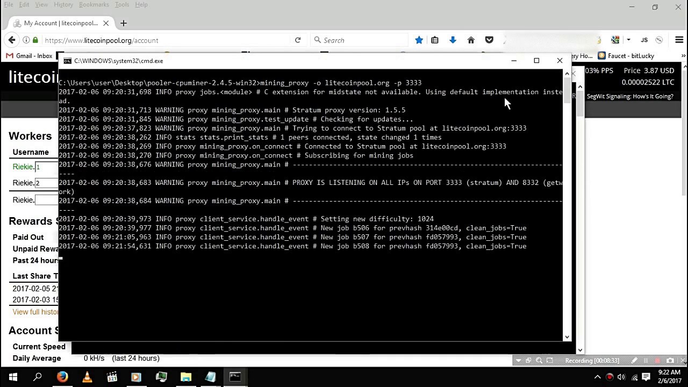688x387 pixels.
Task: Open Firefox hamburger menu
Action: point(679,40)
